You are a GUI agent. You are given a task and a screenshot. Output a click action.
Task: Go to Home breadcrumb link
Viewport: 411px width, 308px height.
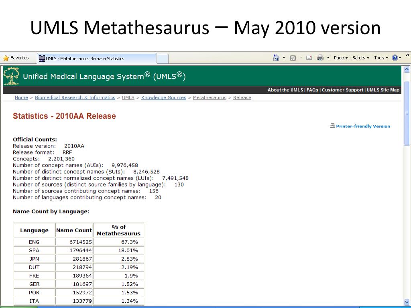pyautogui.click(x=22, y=97)
